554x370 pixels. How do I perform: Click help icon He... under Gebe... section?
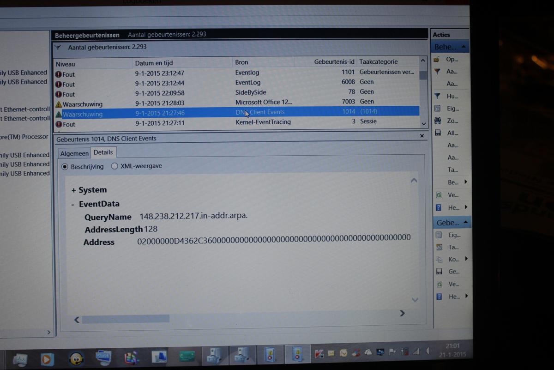click(440, 297)
